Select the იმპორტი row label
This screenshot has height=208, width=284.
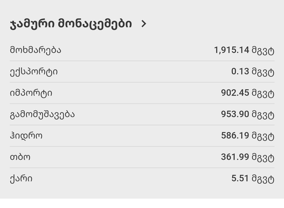[31, 93]
